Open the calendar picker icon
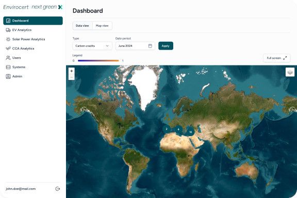Viewport: 297px width, 198px height. coord(150,46)
